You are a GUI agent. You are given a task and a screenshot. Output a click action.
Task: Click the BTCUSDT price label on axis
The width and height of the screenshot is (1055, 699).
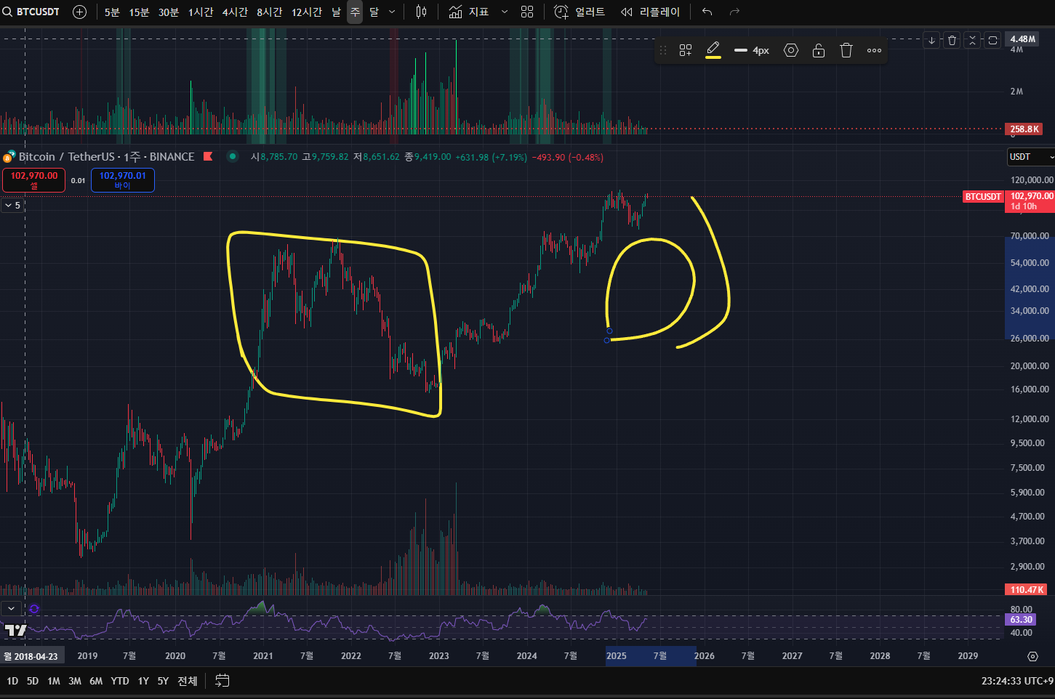pyautogui.click(x=983, y=197)
